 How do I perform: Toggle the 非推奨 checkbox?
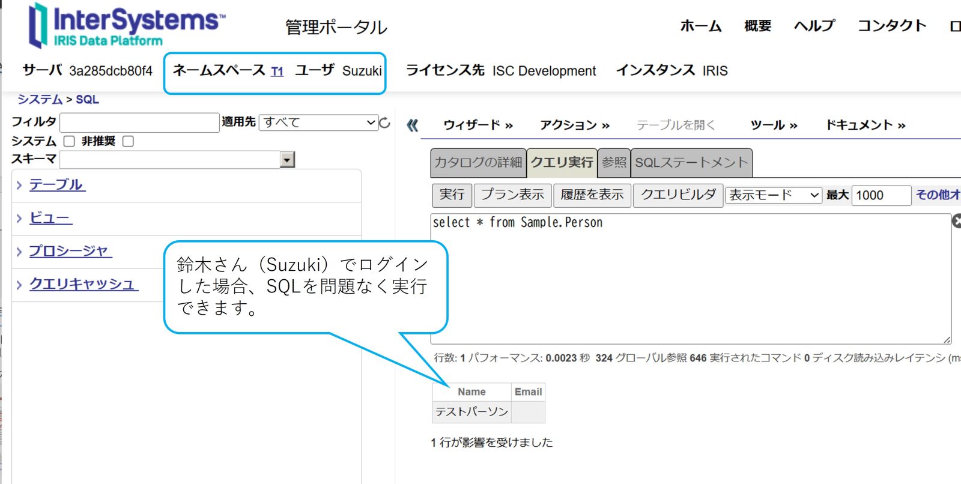(128, 141)
